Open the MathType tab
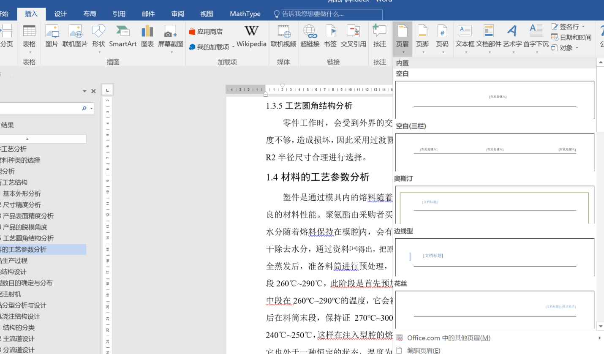The height and width of the screenshot is (354, 604). click(245, 14)
